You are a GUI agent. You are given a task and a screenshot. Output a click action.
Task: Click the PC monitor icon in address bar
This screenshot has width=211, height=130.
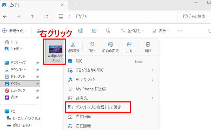pyautogui.click(x=61, y=16)
